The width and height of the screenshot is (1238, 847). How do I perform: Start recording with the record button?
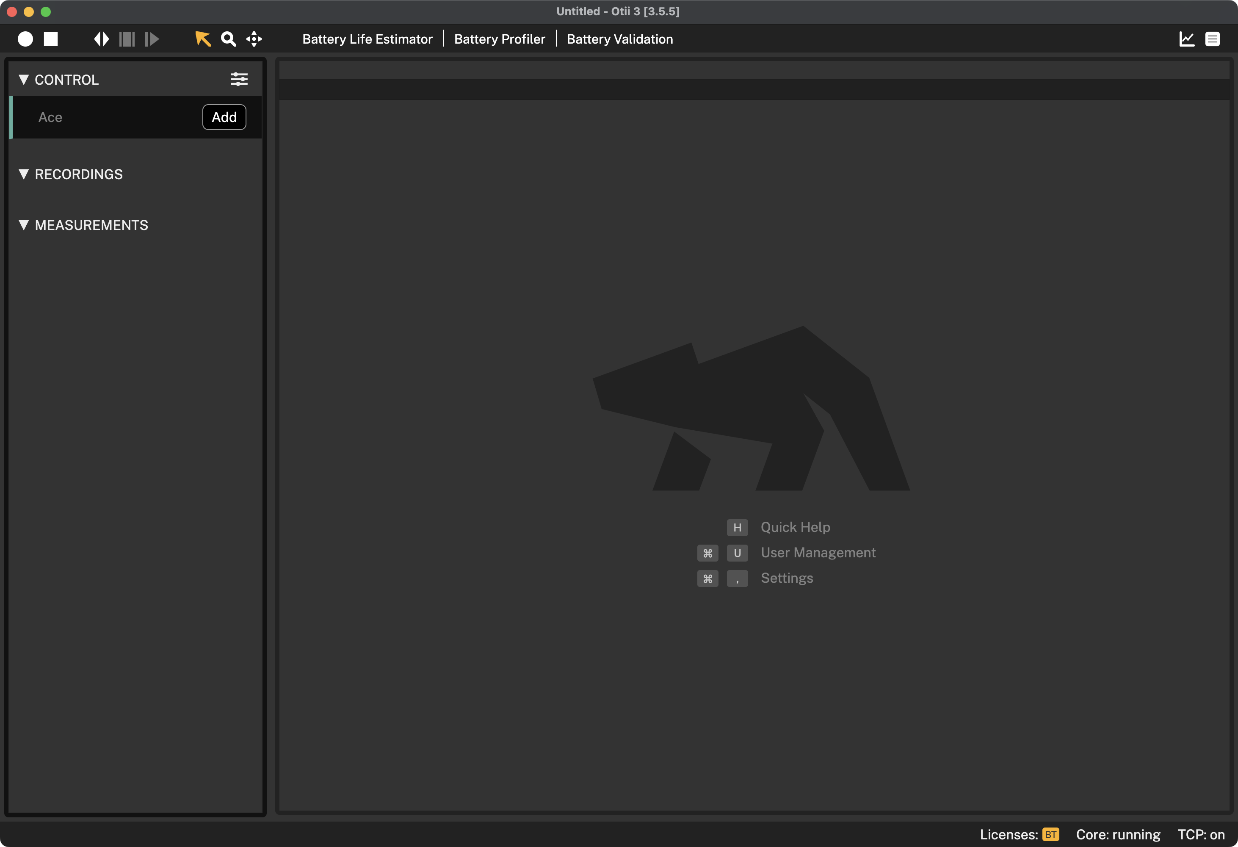(25, 39)
